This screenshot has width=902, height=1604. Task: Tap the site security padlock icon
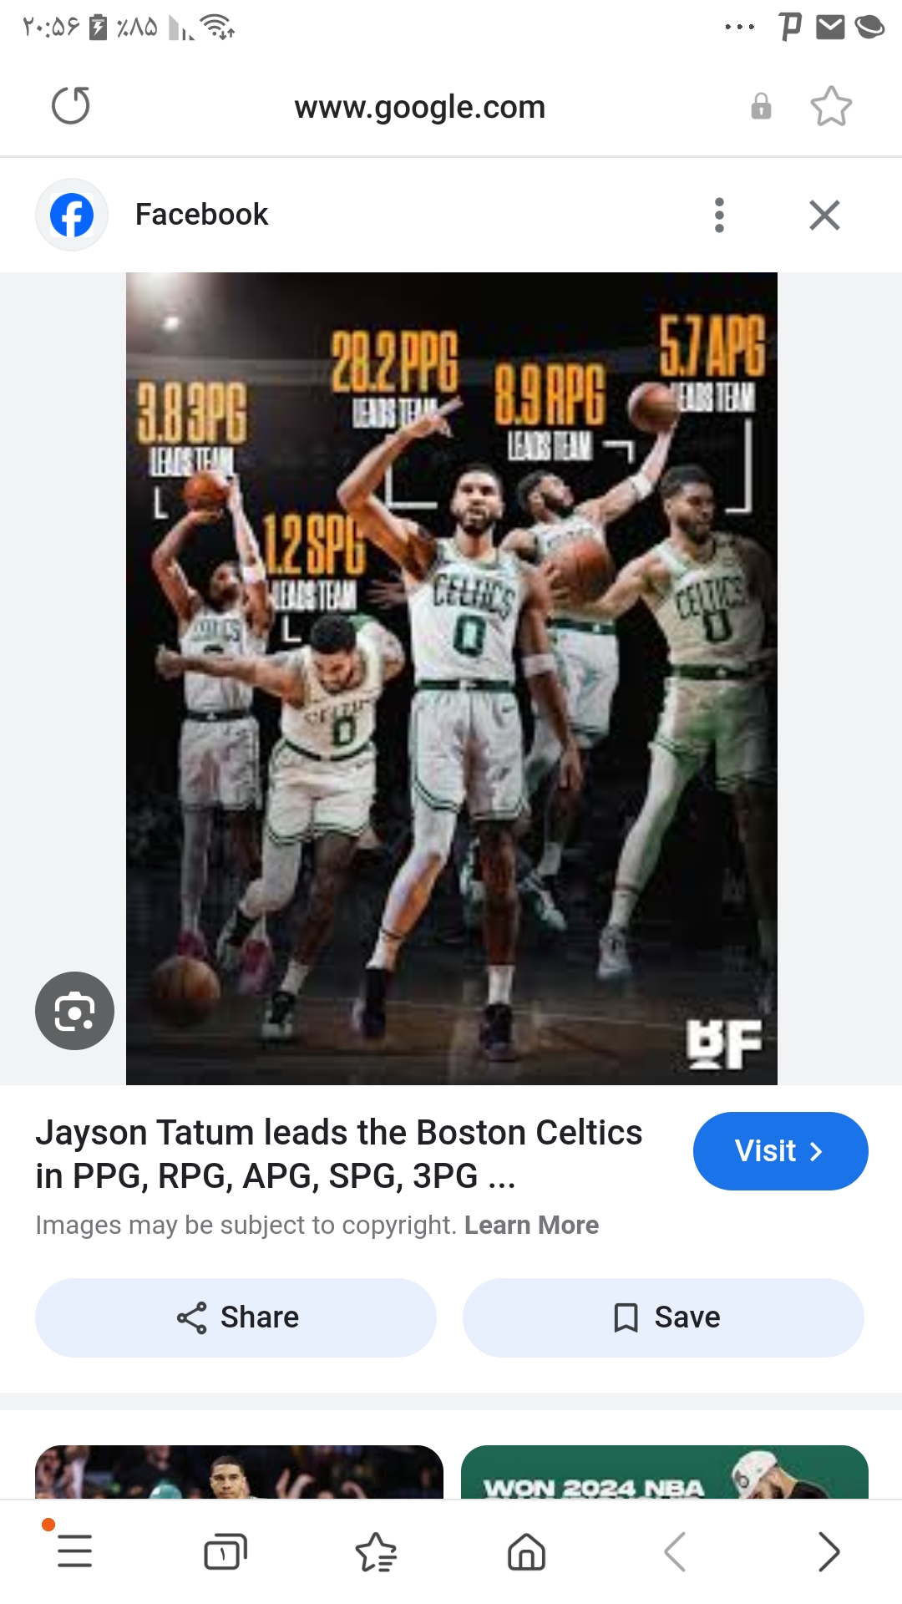[x=761, y=106]
